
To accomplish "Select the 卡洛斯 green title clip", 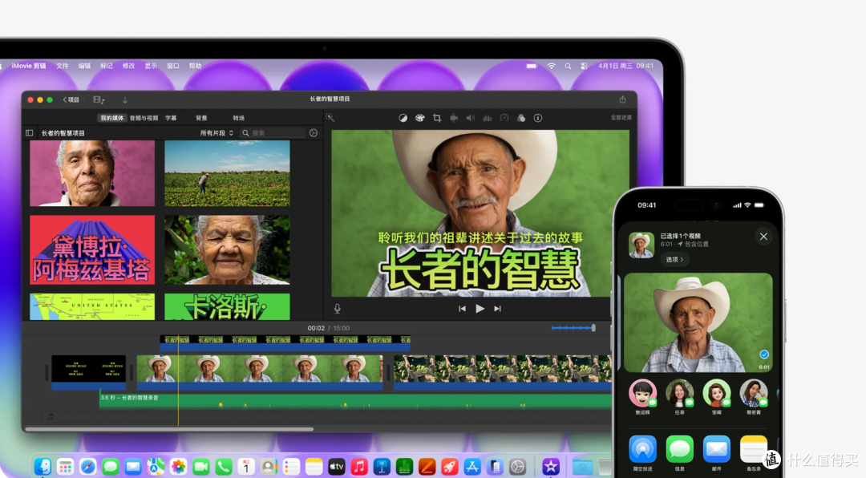I will pyautogui.click(x=227, y=306).
